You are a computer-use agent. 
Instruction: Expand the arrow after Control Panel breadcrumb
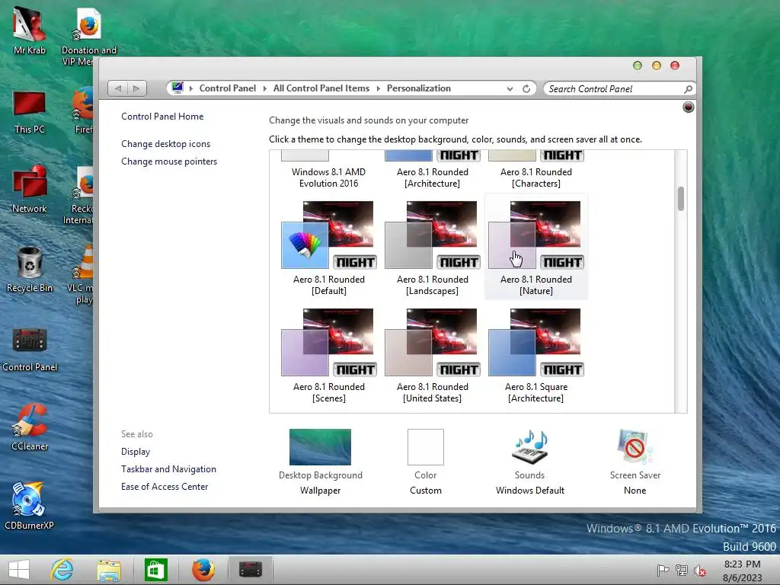264,88
